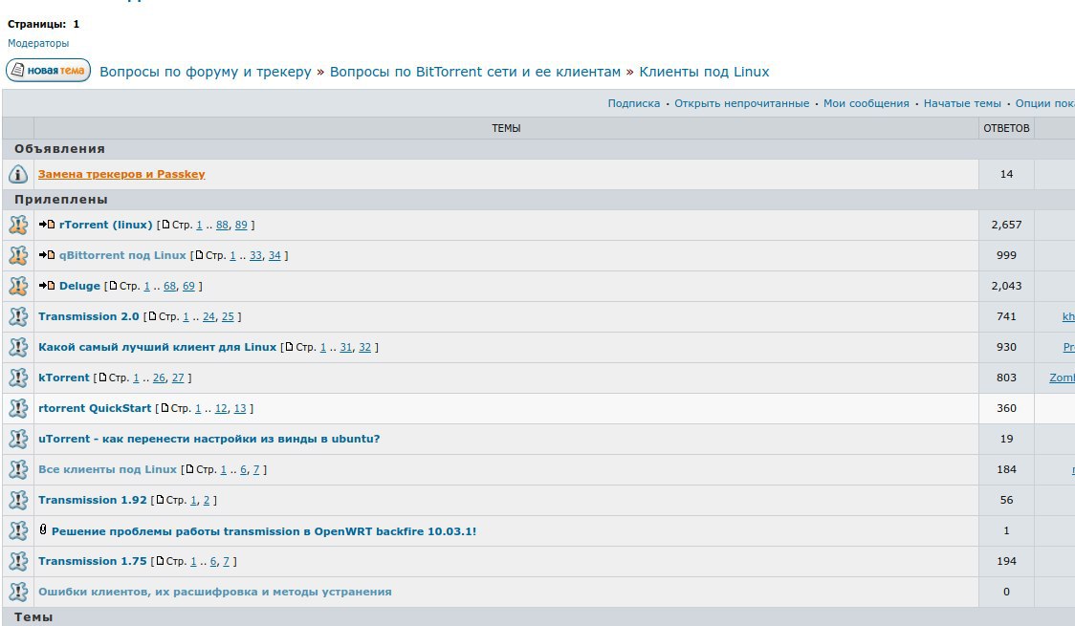Image resolution: width=1075 pixels, height=626 pixels.
Task: Jump to newest post arrow for qBittorrent
Action: pos(47,255)
